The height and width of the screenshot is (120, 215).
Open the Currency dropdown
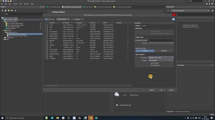pos(161,43)
